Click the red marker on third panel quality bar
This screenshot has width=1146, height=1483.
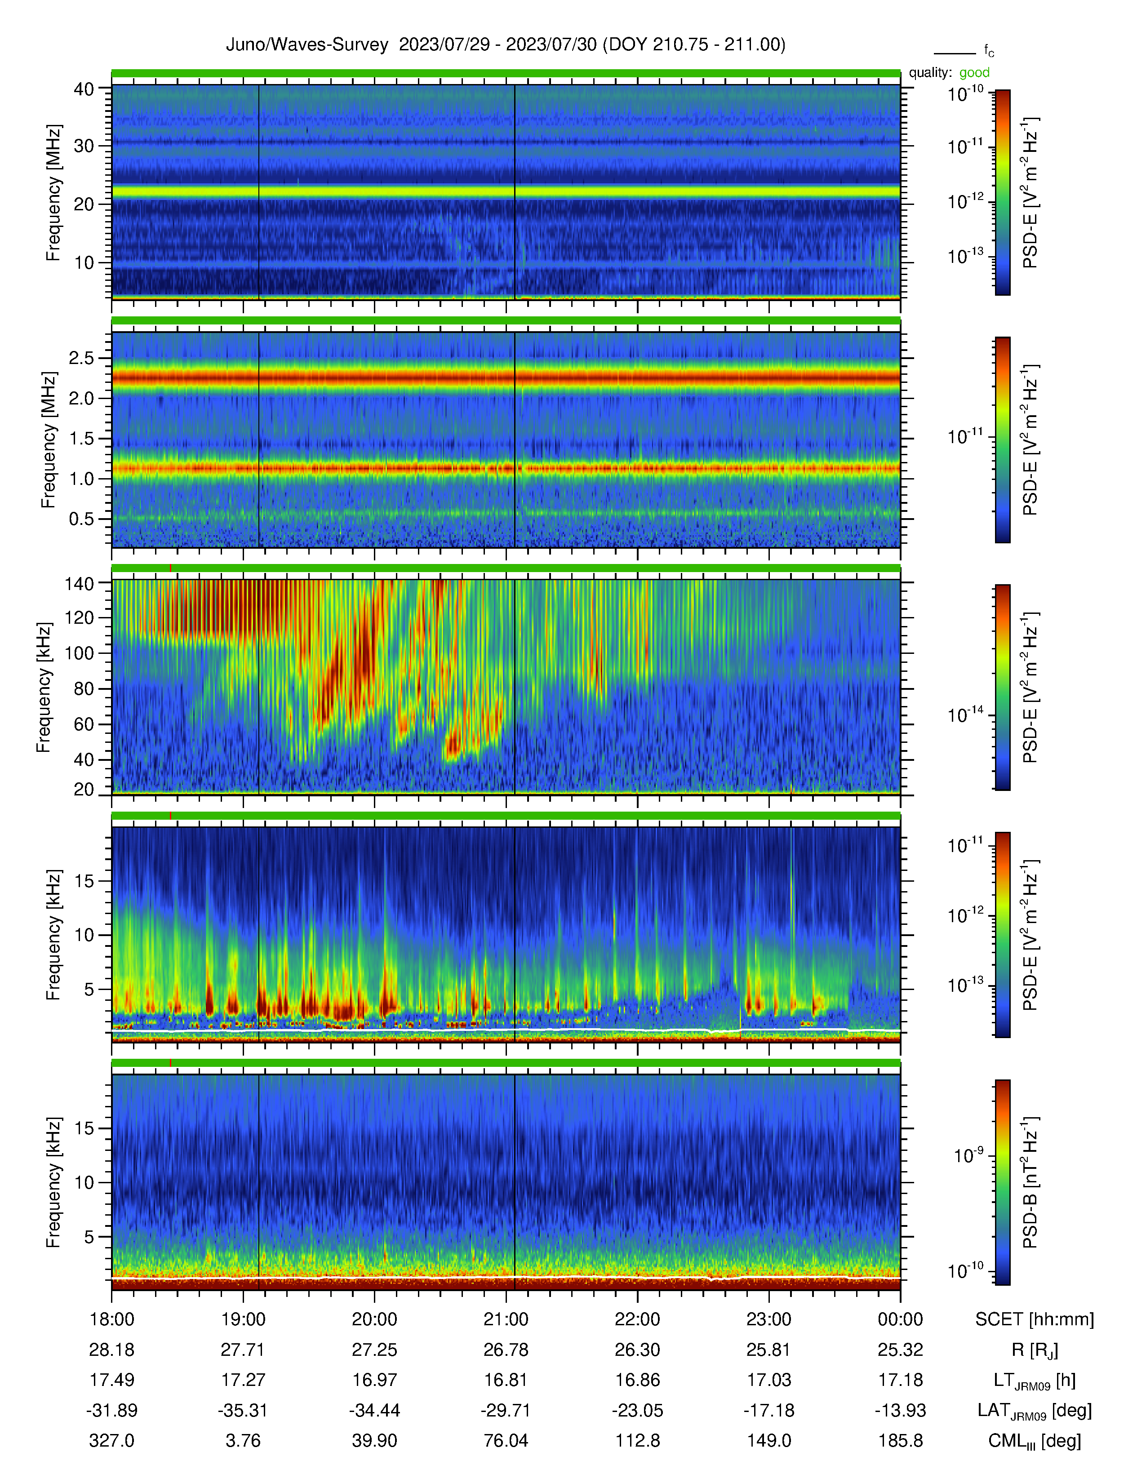170,568
